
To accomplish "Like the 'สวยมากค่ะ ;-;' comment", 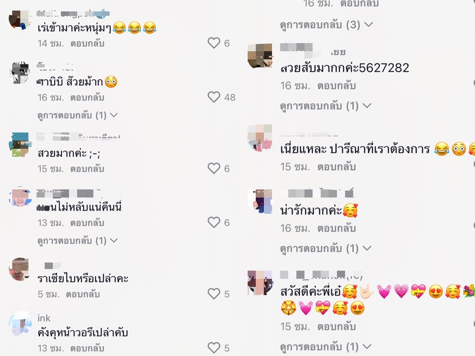I will click(x=214, y=168).
